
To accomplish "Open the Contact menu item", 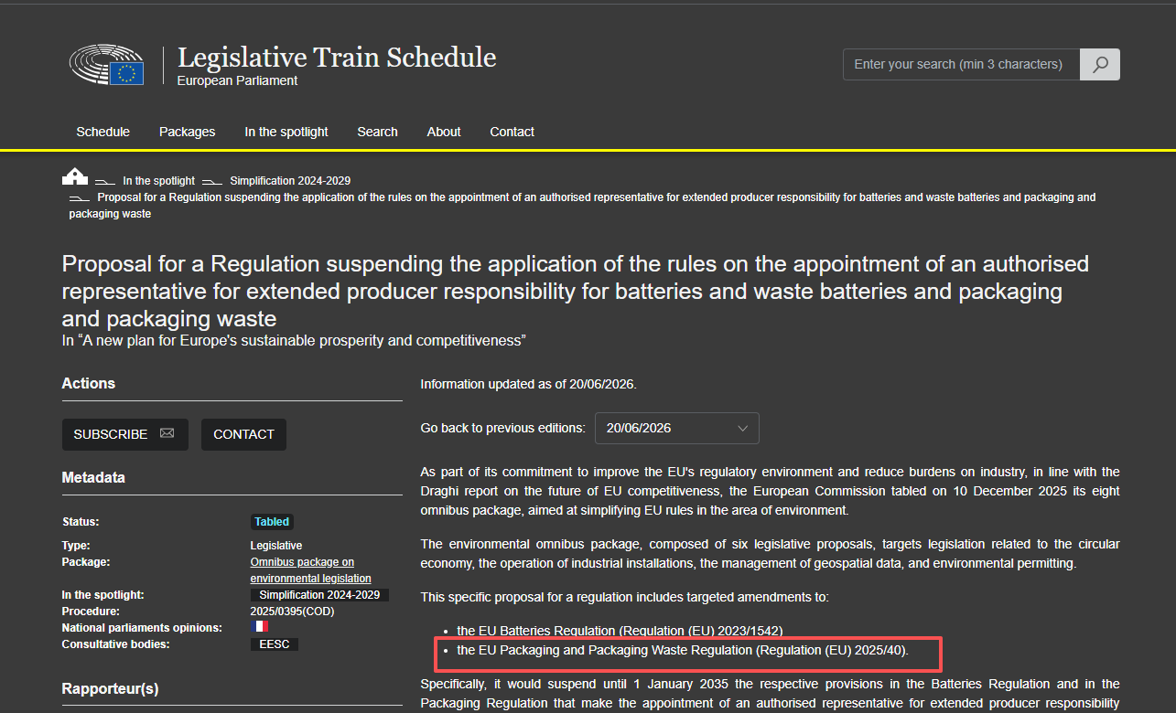I will point(512,132).
